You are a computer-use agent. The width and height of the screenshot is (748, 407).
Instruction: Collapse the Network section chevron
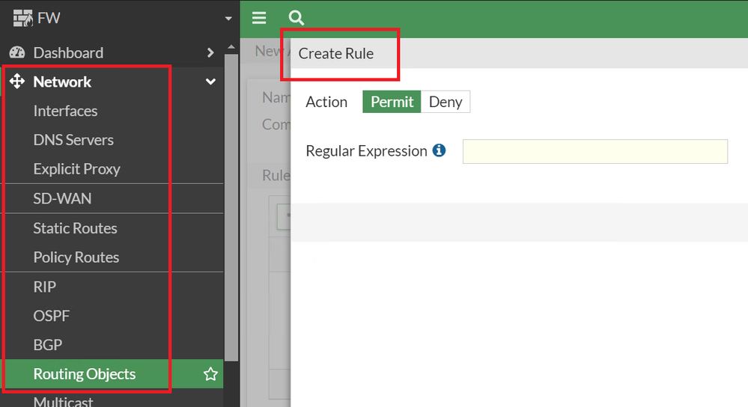point(210,82)
